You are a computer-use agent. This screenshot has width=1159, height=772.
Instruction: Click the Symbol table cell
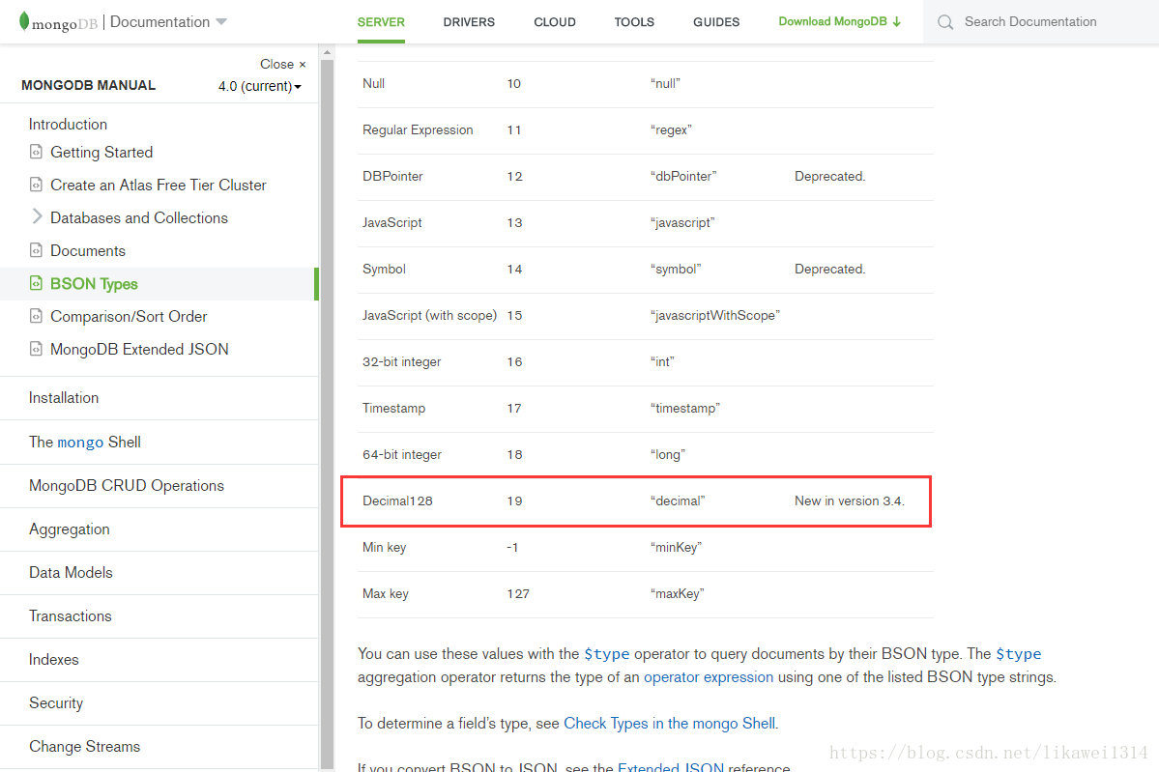click(x=385, y=270)
